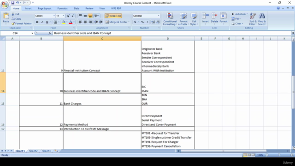Open the Page Layout tab

click(45, 8)
